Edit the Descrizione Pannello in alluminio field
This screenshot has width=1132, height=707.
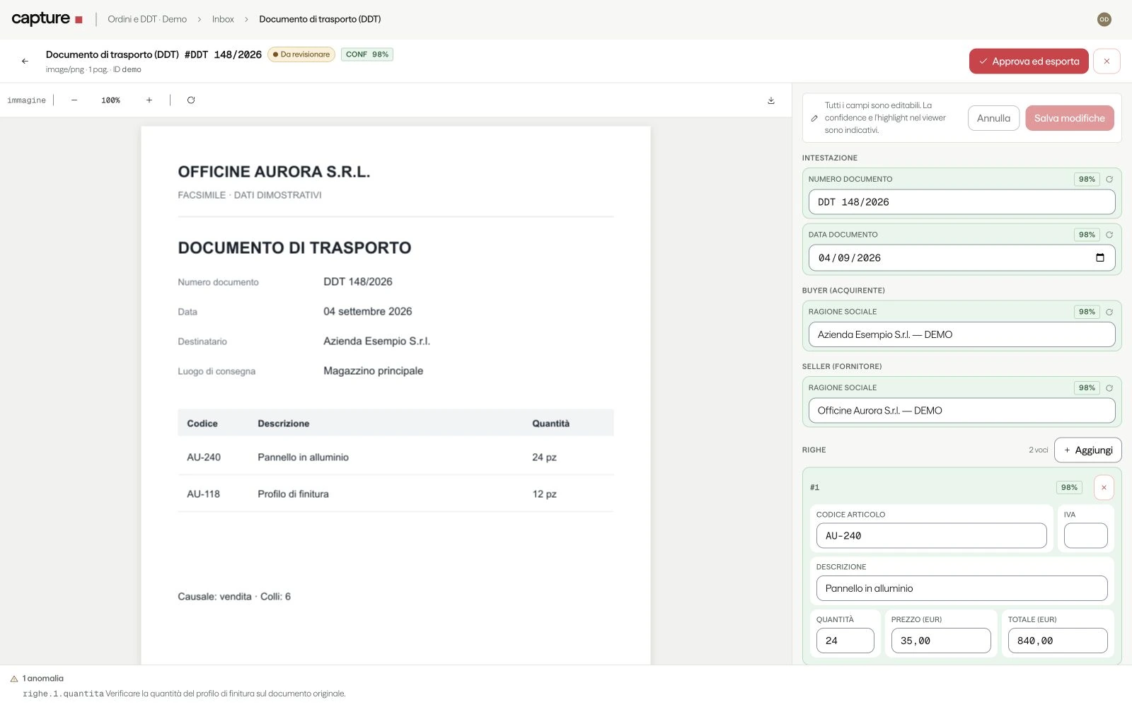pos(961,588)
